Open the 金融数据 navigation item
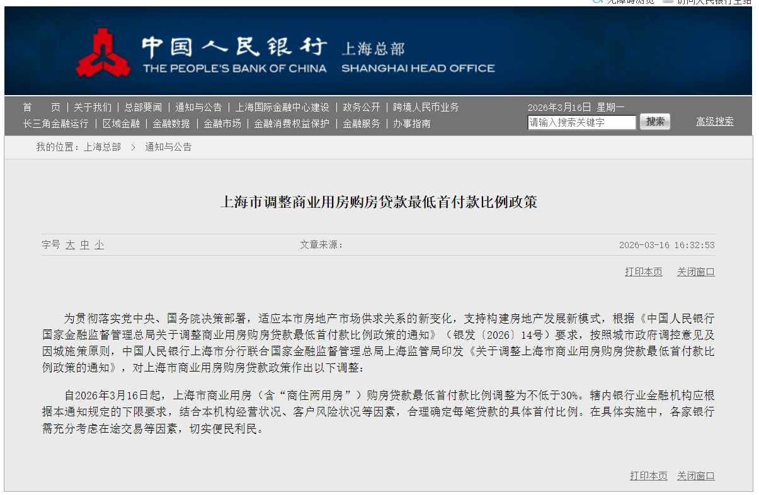This screenshot has height=495, width=759. 171,123
